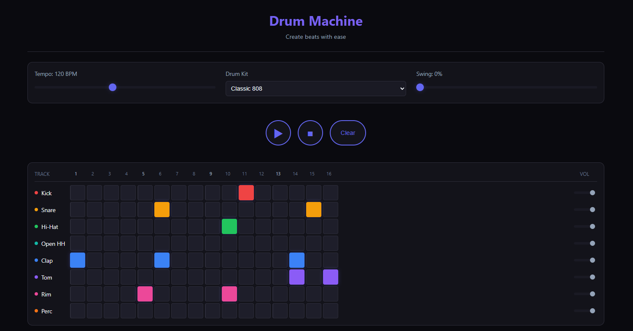This screenshot has height=331, width=633.
Task: Turn off Tom step 16 pad
Action: pos(331,277)
